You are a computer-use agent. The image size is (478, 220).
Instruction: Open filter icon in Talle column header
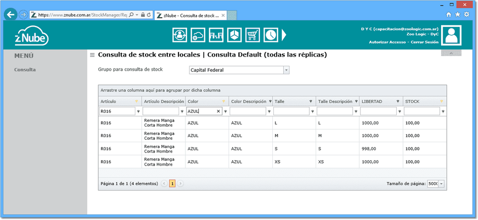coord(311,102)
